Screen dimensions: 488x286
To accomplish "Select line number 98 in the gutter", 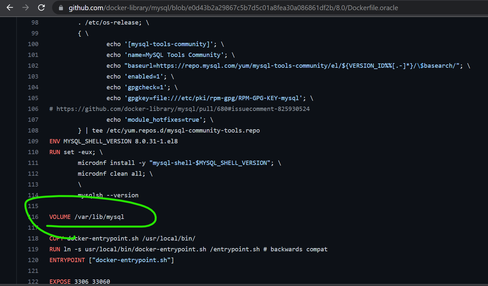I will 35,23.
